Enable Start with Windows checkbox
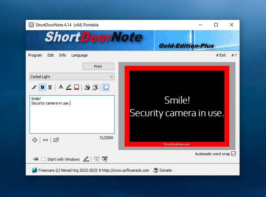The width and height of the screenshot is (266, 197). click(44, 159)
